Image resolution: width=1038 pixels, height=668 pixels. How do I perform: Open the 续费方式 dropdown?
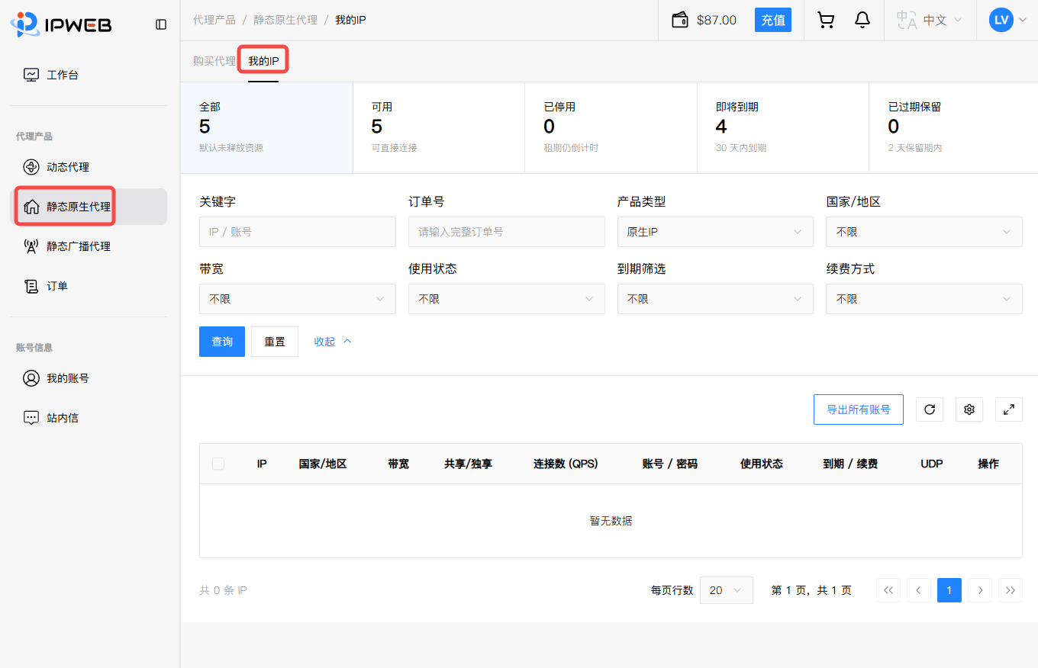coord(924,299)
